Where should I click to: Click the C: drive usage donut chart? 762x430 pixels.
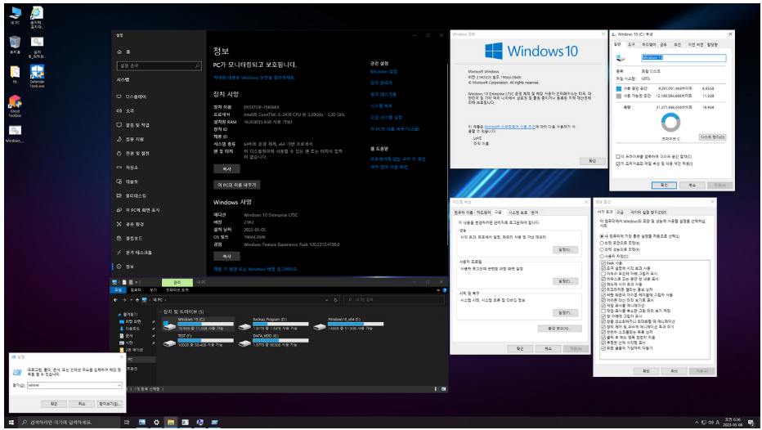click(x=670, y=123)
